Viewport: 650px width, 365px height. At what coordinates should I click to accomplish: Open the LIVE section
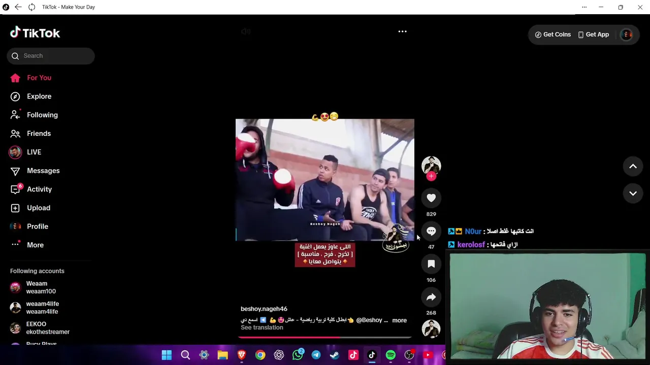pyautogui.click(x=34, y=152)
